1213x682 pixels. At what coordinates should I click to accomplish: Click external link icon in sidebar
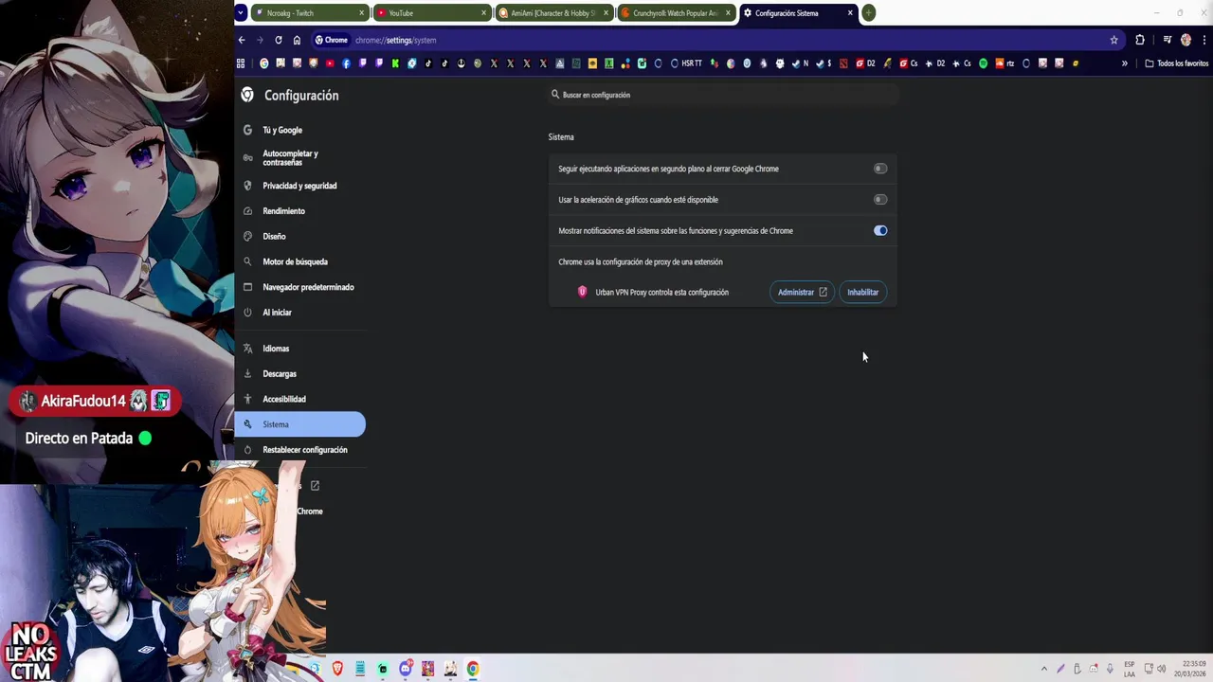click(315, 486)
